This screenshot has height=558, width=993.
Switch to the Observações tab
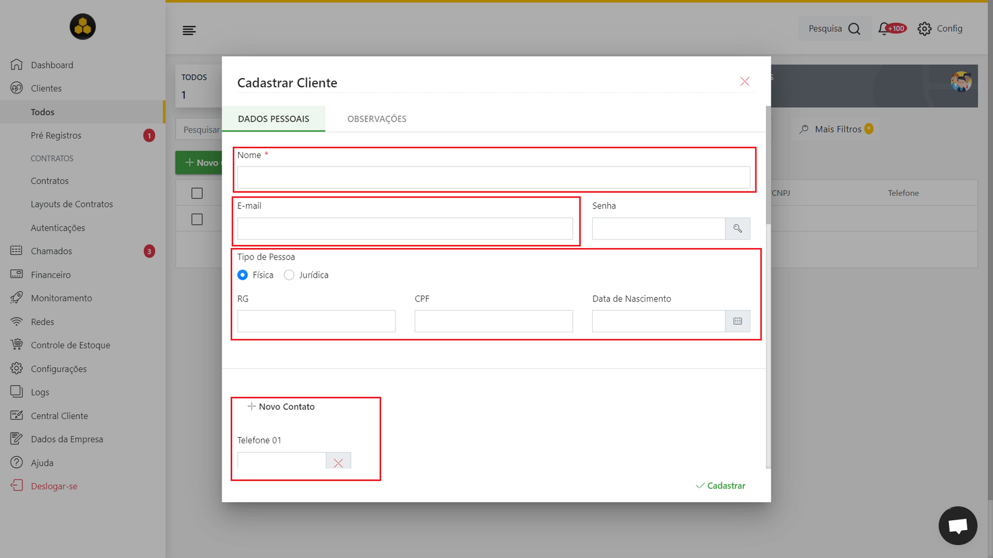click(377, 119)
